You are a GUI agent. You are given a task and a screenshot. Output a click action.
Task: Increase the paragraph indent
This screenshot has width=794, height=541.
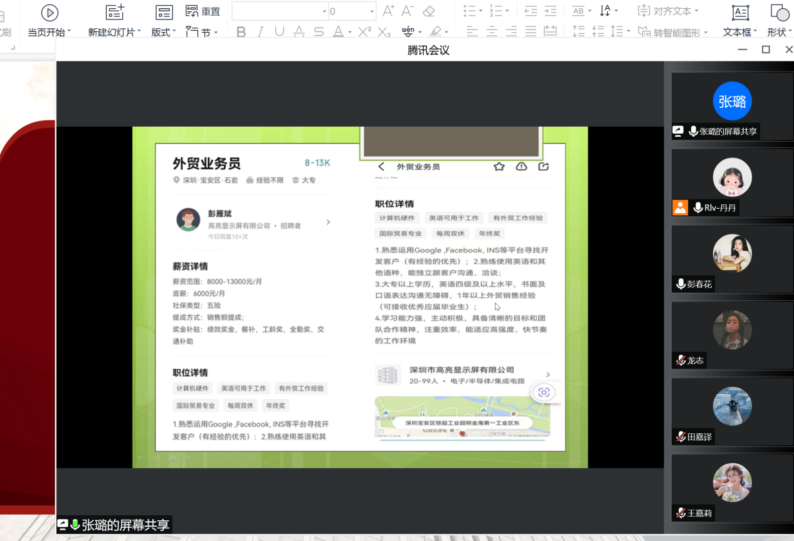click(x=550, y=11)
